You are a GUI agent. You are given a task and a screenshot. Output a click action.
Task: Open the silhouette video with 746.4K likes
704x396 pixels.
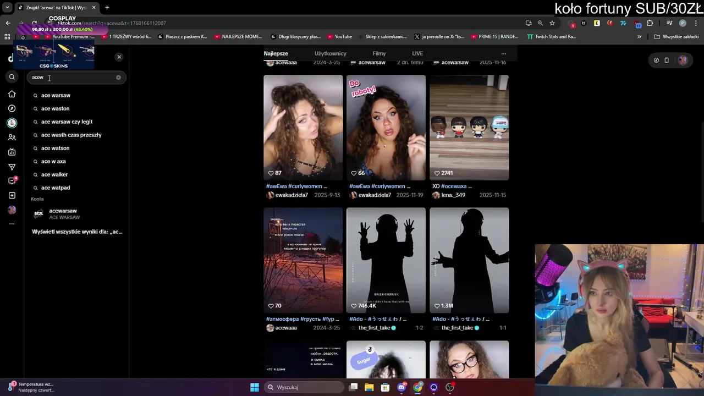(x=386, y=260)
